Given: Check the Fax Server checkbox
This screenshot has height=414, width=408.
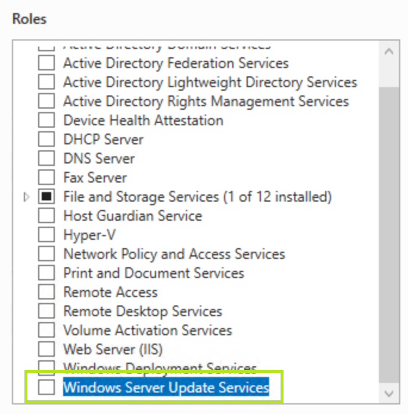Looking at the screenshot, I should [x=46, y=178].
